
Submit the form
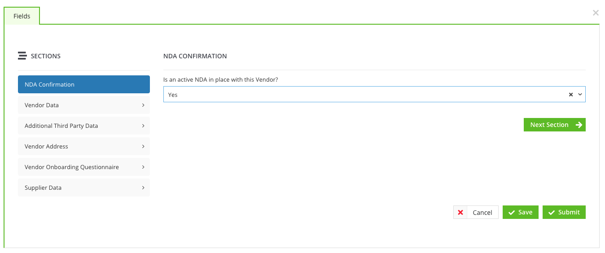tap(564, 212)
